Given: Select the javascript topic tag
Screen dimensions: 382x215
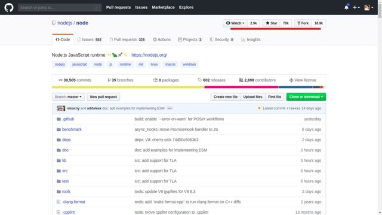Looking at the screenshot, I should click(x=79, y=64).
